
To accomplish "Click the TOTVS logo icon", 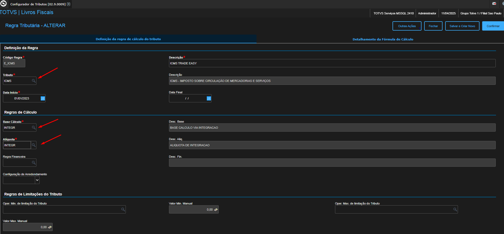I will (3, 4).
